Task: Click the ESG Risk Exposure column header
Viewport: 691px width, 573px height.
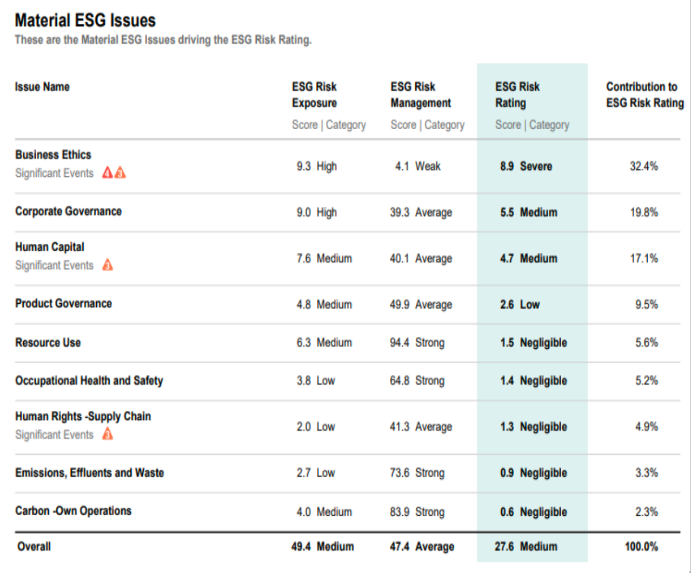Action: [x=314, y=95]
